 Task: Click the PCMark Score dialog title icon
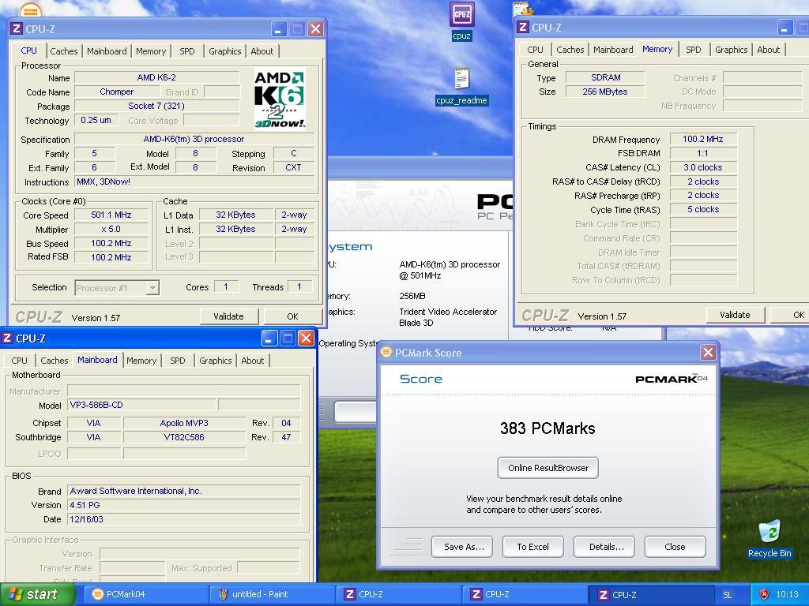pos(386,353)
